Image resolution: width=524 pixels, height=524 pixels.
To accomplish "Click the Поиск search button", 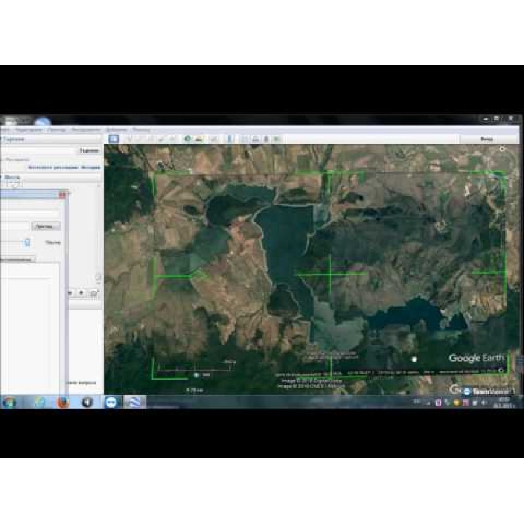I will (89, 151).
